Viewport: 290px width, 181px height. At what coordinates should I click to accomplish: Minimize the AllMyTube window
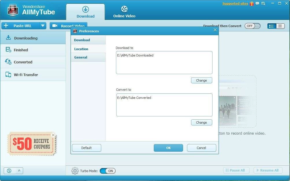click(273, 3)
